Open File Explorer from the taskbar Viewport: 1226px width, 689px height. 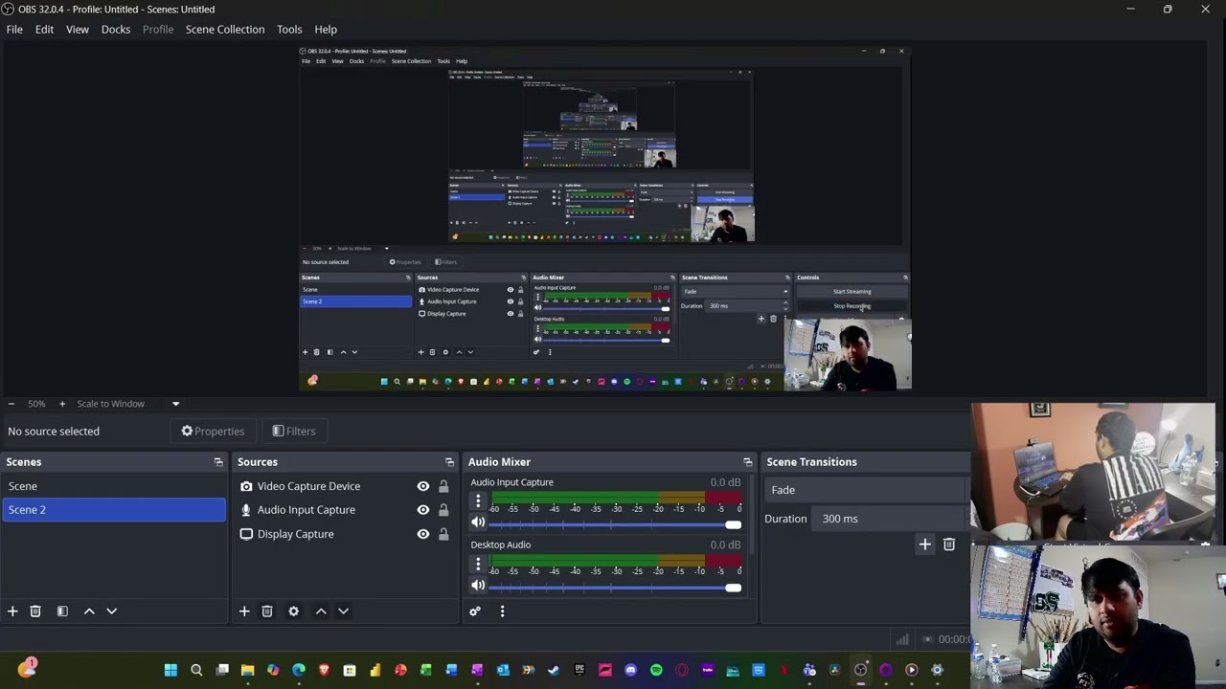click(247, 670)
